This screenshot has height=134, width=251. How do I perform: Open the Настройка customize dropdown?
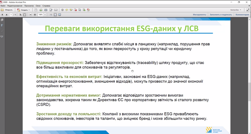click(235, 10)
